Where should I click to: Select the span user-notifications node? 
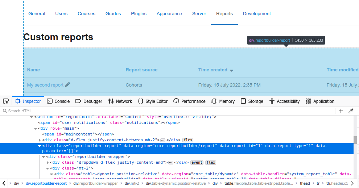coord(109,122)
